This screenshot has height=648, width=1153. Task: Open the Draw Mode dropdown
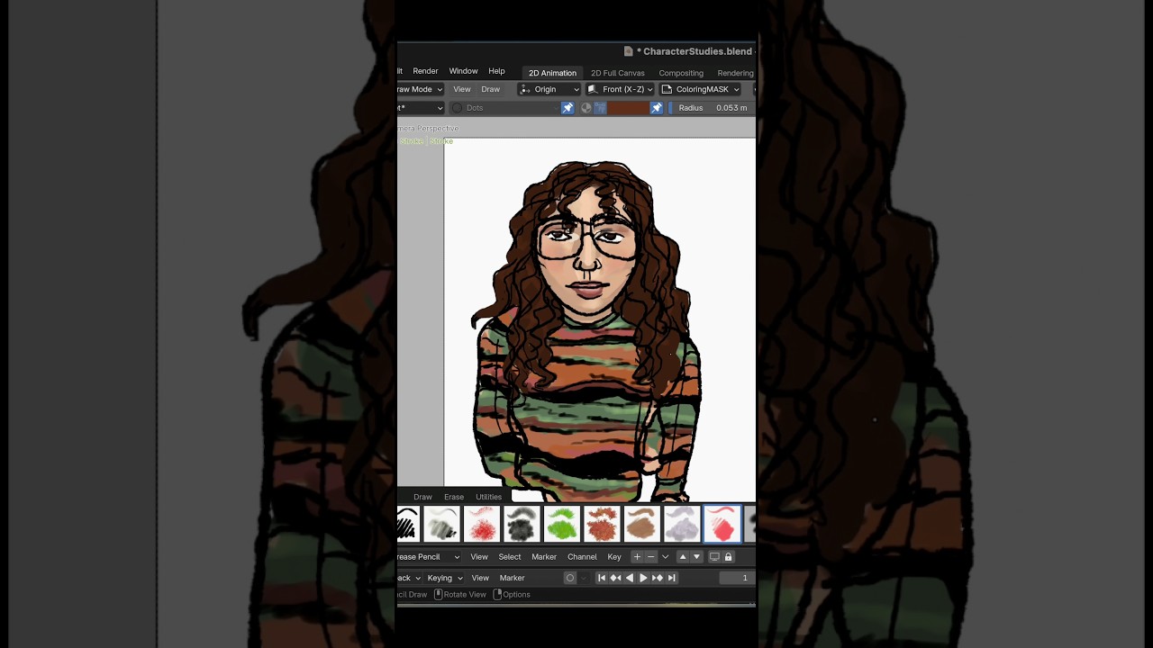421,89
